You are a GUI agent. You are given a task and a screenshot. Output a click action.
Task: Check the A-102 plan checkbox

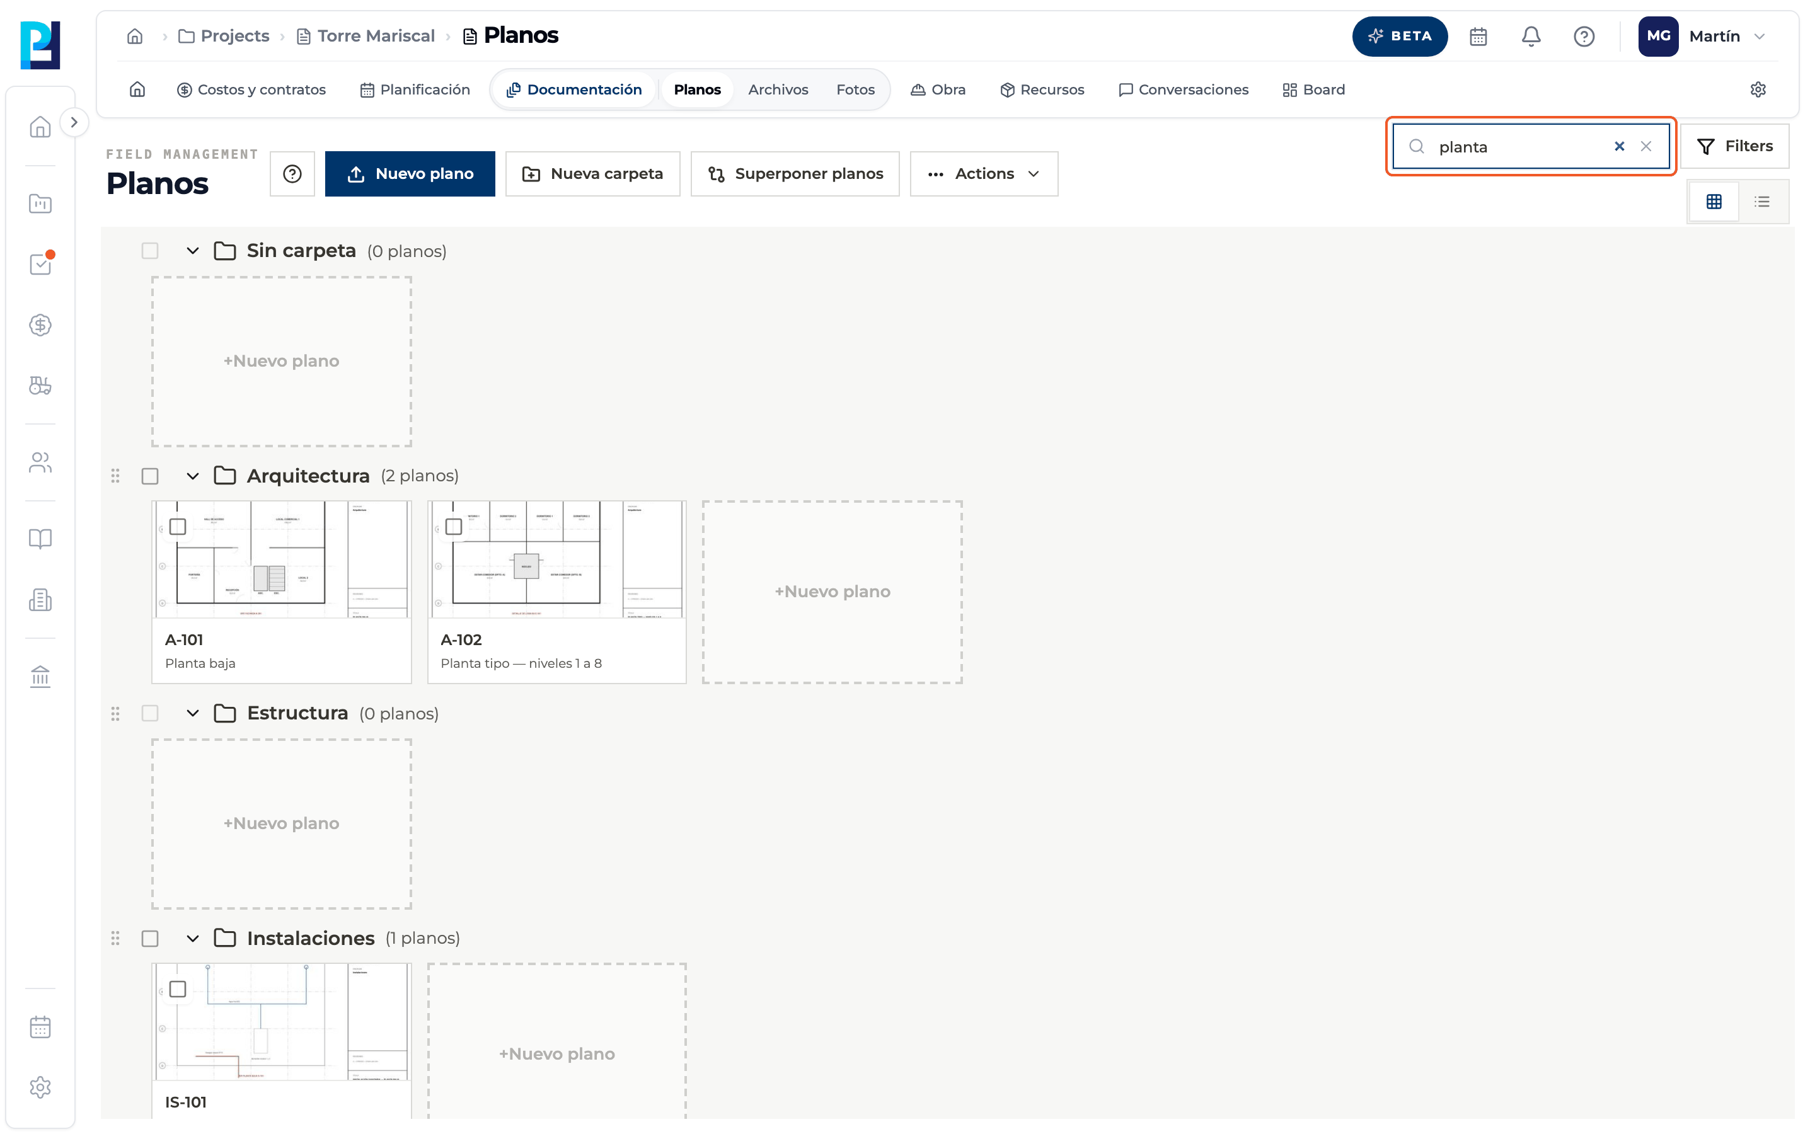pyautogui.click(x=454, y=527)
